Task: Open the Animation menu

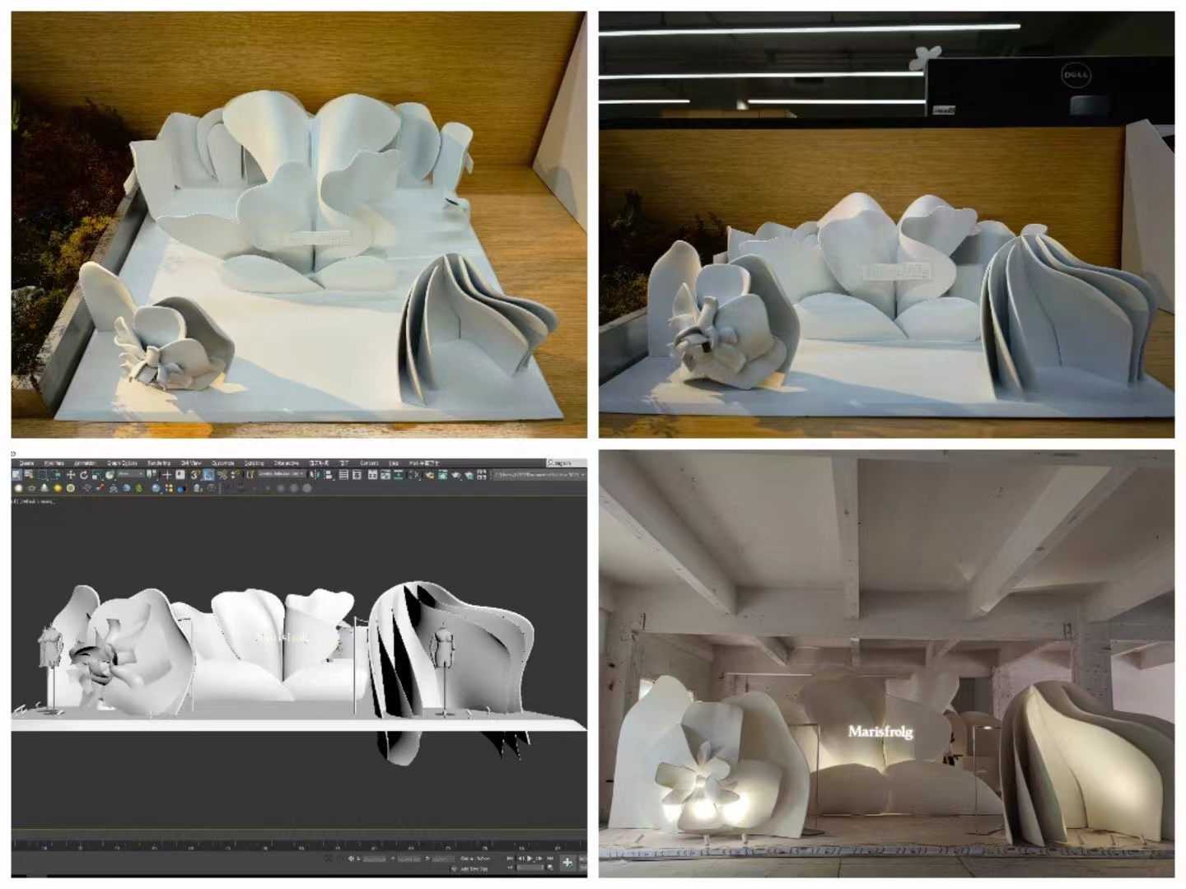Action: click(85, 463)
